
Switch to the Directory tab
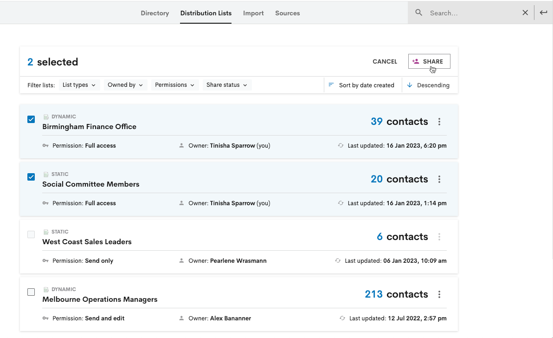click(155, 13)
